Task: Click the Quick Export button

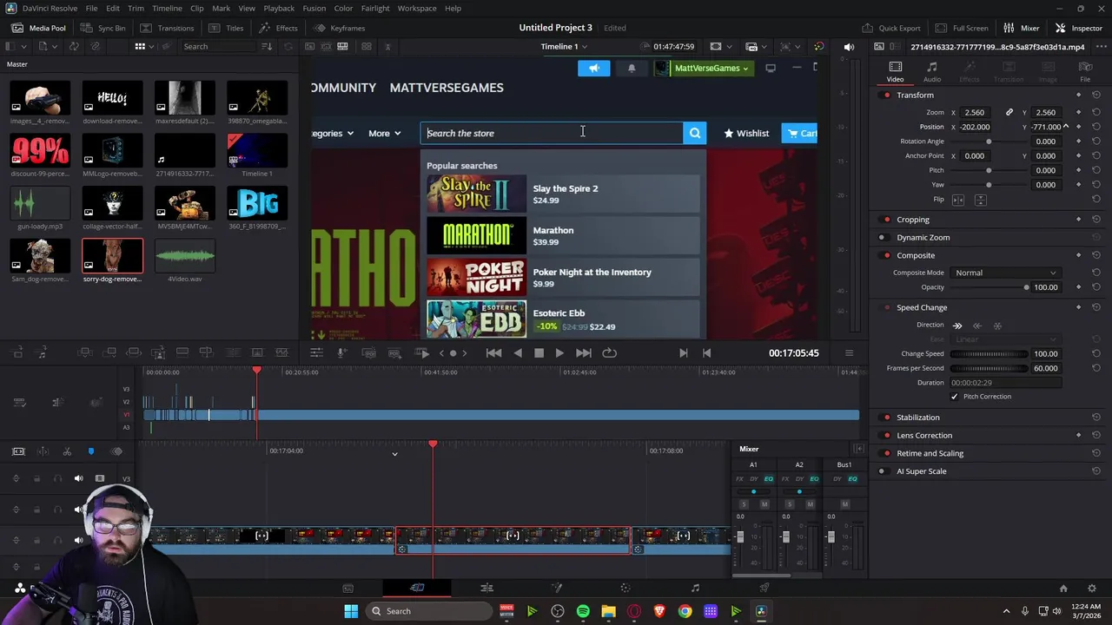Action: pos(891,28)
